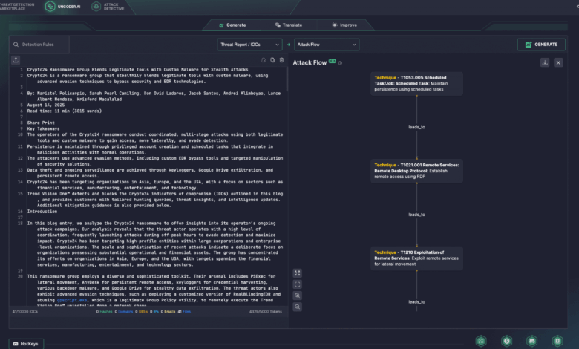Click the dollar hexagon icon at bottom
This screenshot has width=579, height=349.
(506, 341)
